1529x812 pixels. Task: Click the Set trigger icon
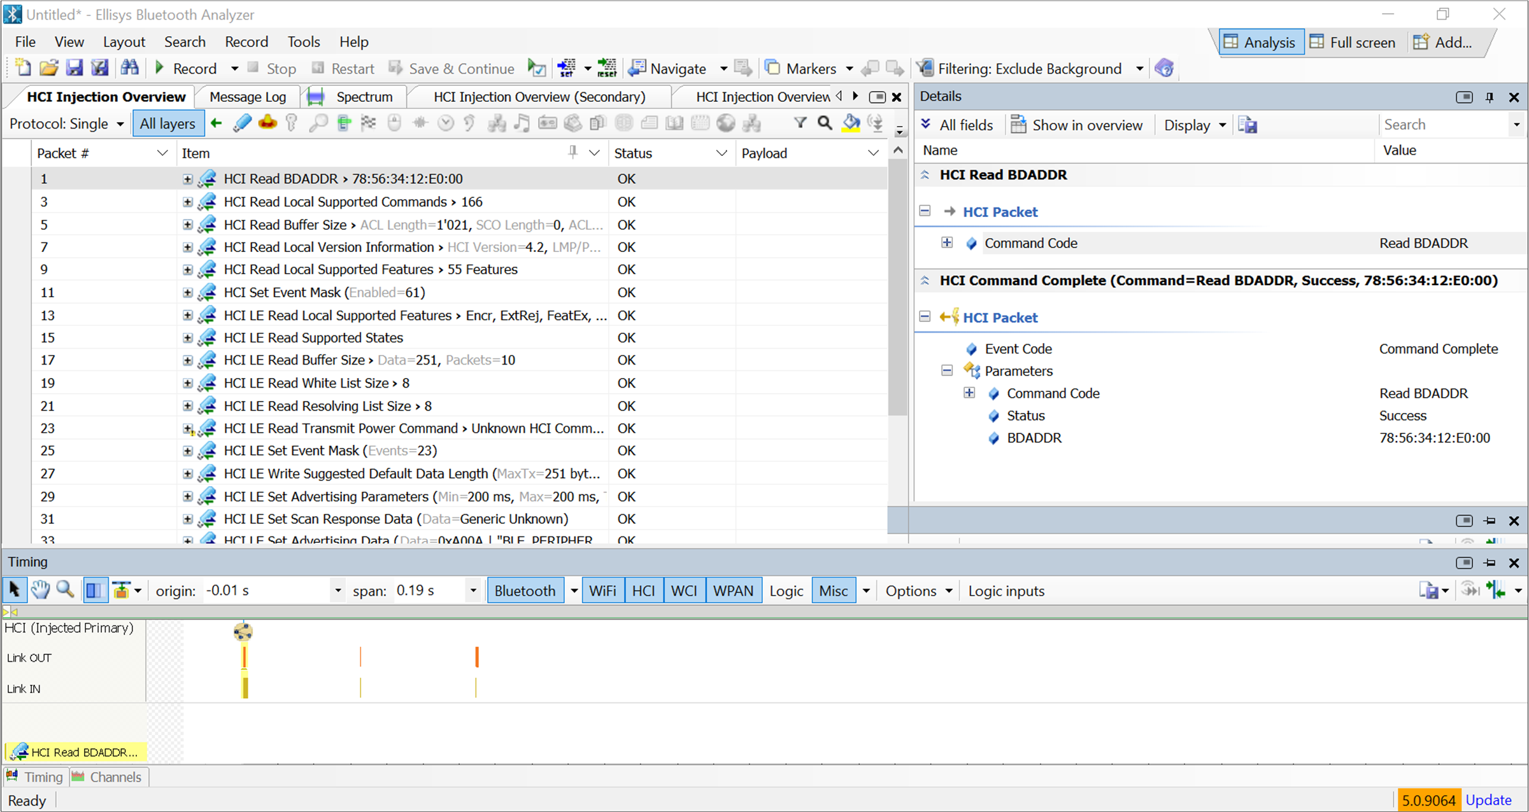(x=566, y=68)
